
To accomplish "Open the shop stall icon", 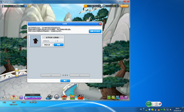I will pos(72,97).
